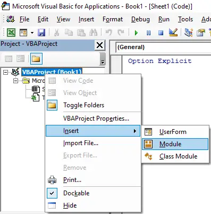
Task: Click the Cut scissors toolbar icon
Action: pyautogui.click(x=56, y=33)
